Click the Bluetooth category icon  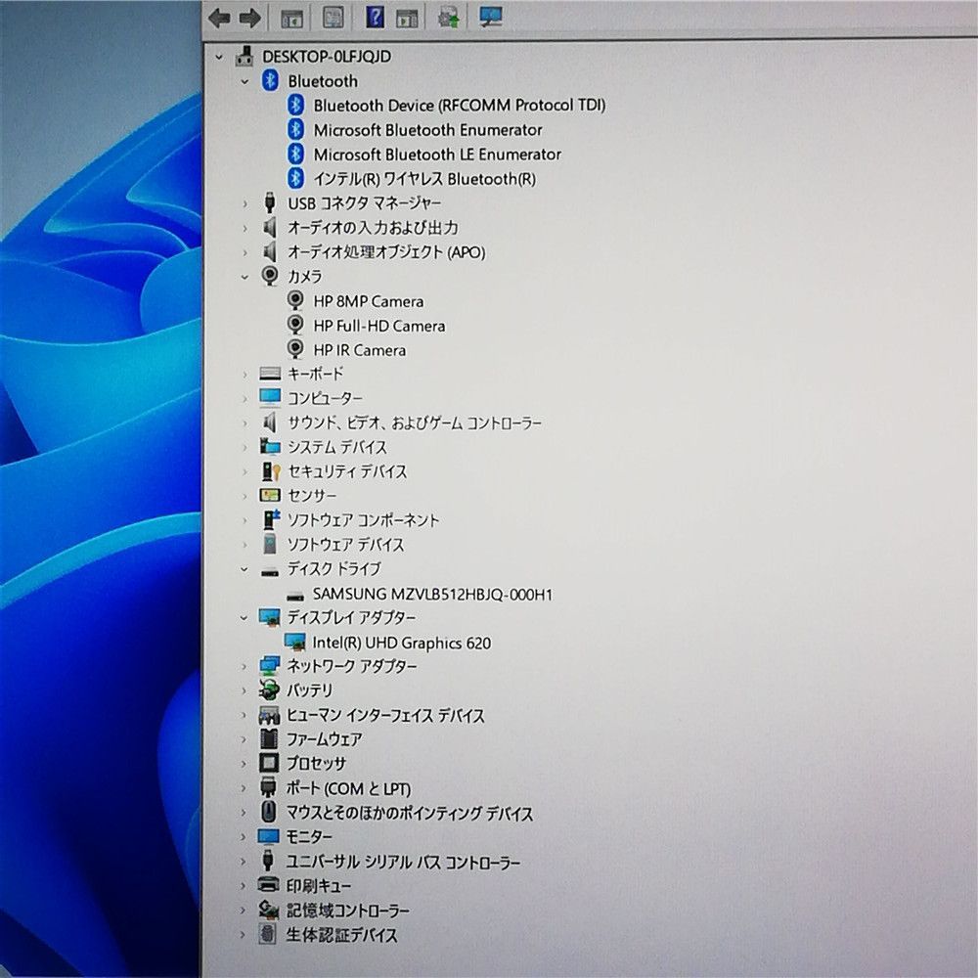click(270, 80)
